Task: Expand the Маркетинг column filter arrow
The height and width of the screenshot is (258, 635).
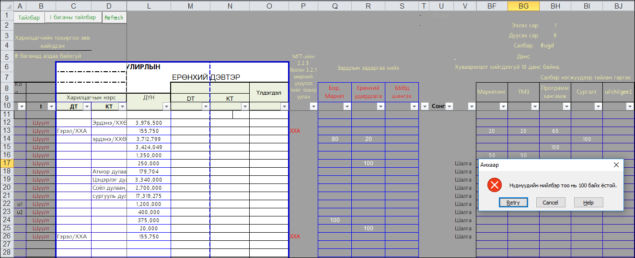Action: click(x=503, y=107)
